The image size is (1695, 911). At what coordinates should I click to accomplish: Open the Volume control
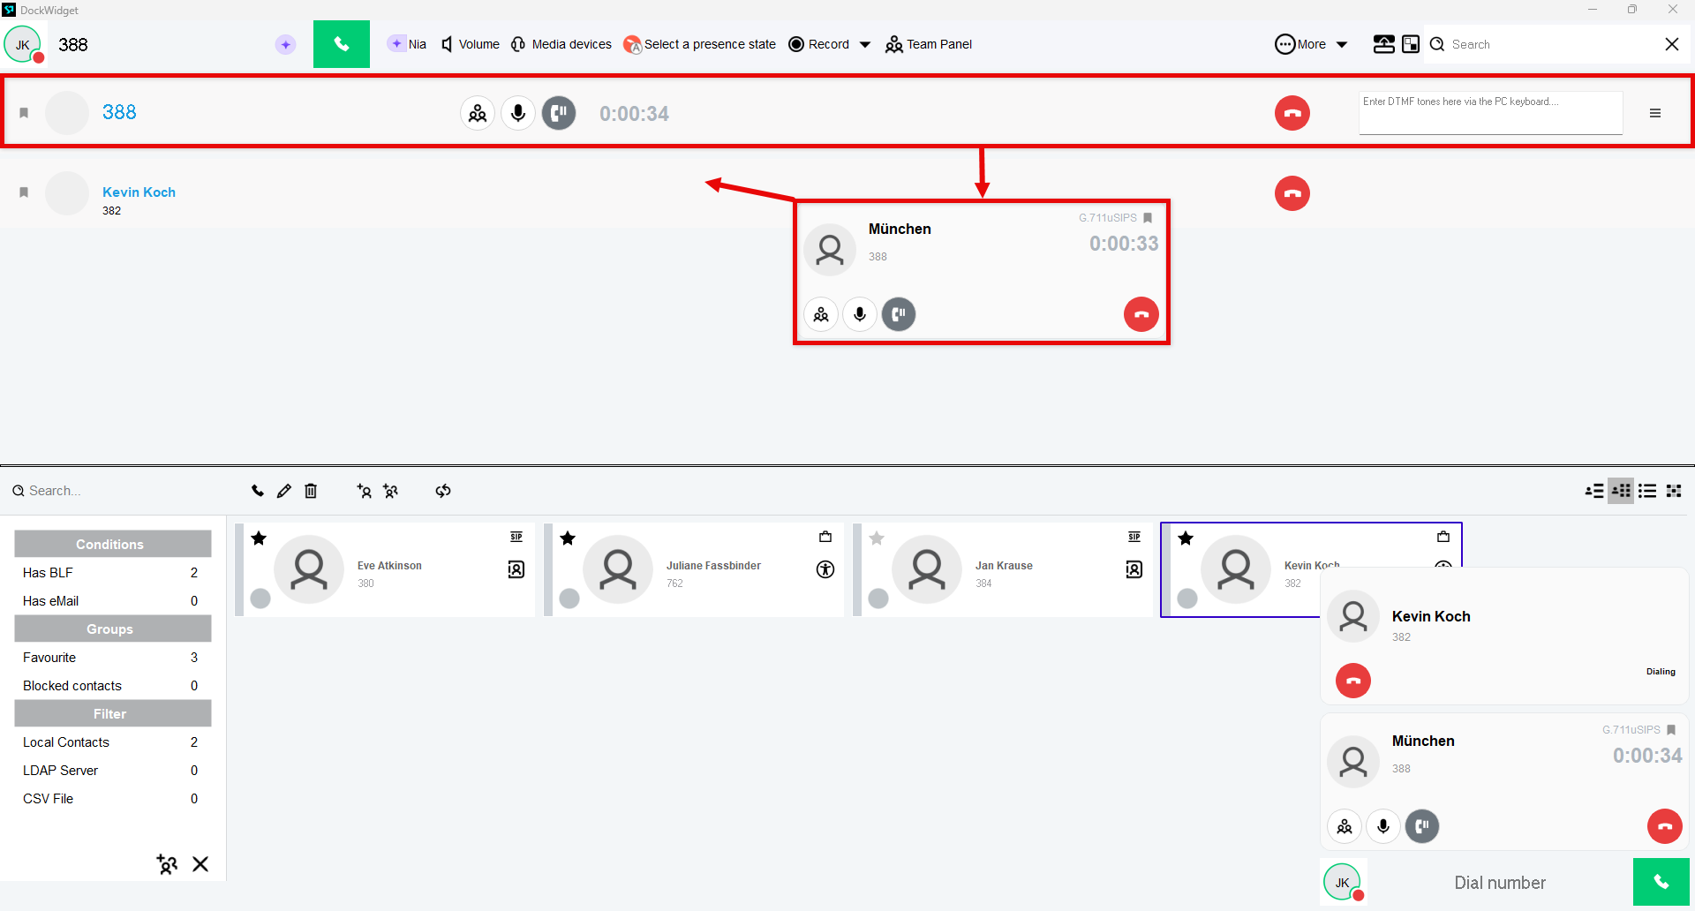click(471, 44)
